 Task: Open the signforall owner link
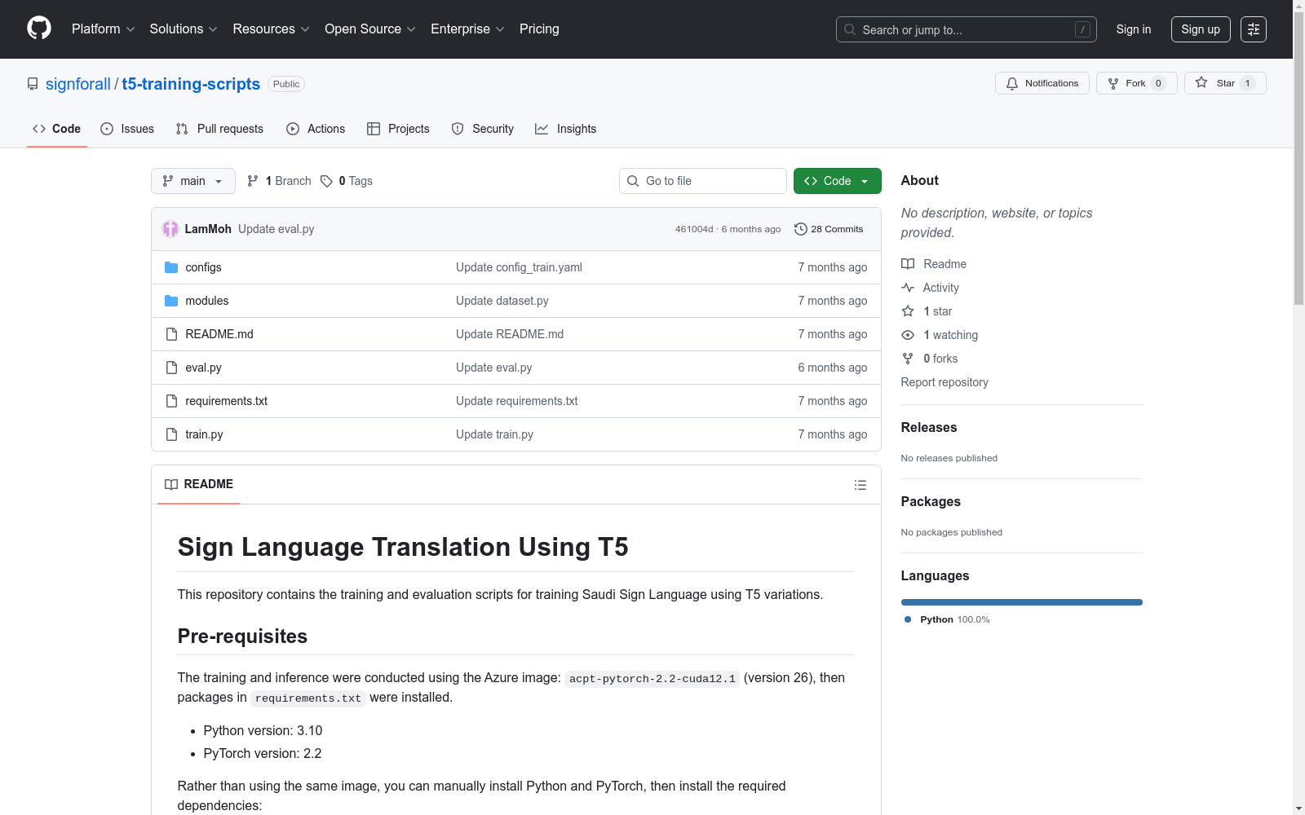[77, 84]
